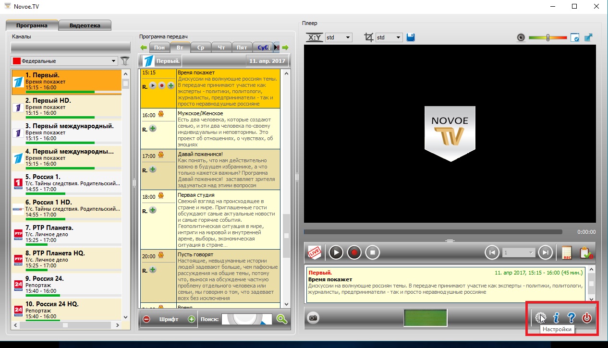Go to the next week with the right green arrow
608x348 pixels.
tap(285, 48)
